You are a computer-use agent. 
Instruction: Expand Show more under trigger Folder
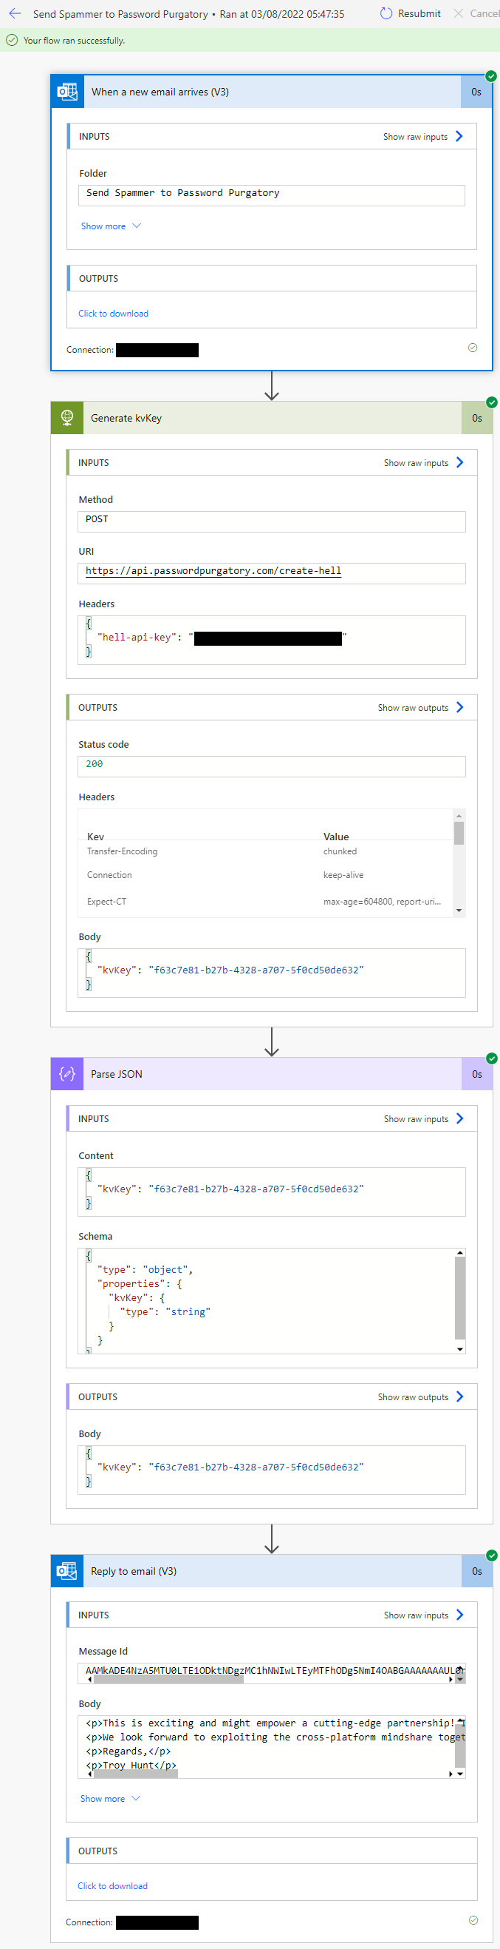(x=110, y=226)
